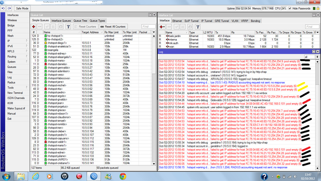Open New Terminal from the sidebar

15,93
